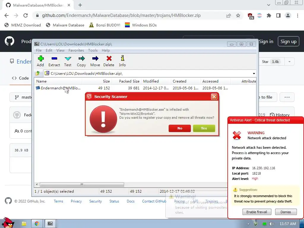This screenshot has width=304, height=228.
Task: Open the Help menu in 7-Zip
Action: click(x=106, y=50)
